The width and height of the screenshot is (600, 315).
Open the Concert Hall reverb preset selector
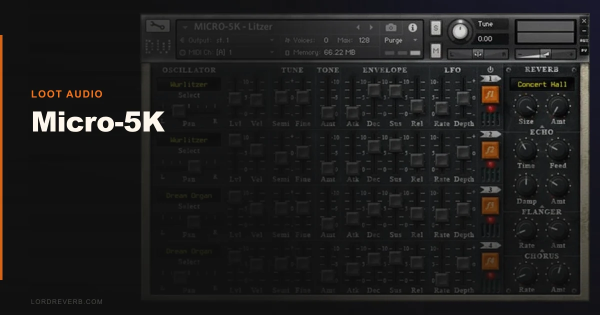542,84
